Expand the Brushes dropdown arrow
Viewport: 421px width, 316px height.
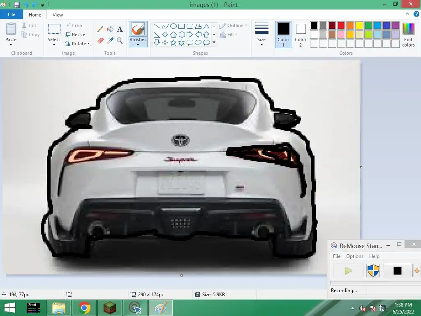tap(138, 44)
